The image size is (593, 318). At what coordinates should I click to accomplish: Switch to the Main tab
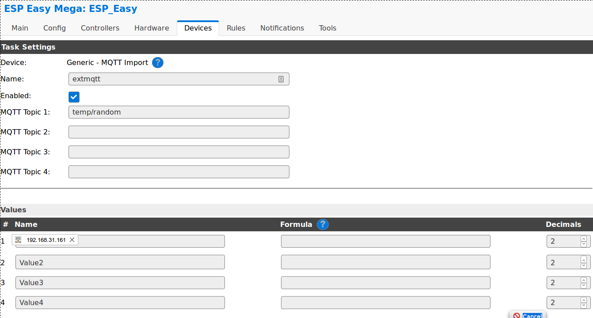(20, 28)
